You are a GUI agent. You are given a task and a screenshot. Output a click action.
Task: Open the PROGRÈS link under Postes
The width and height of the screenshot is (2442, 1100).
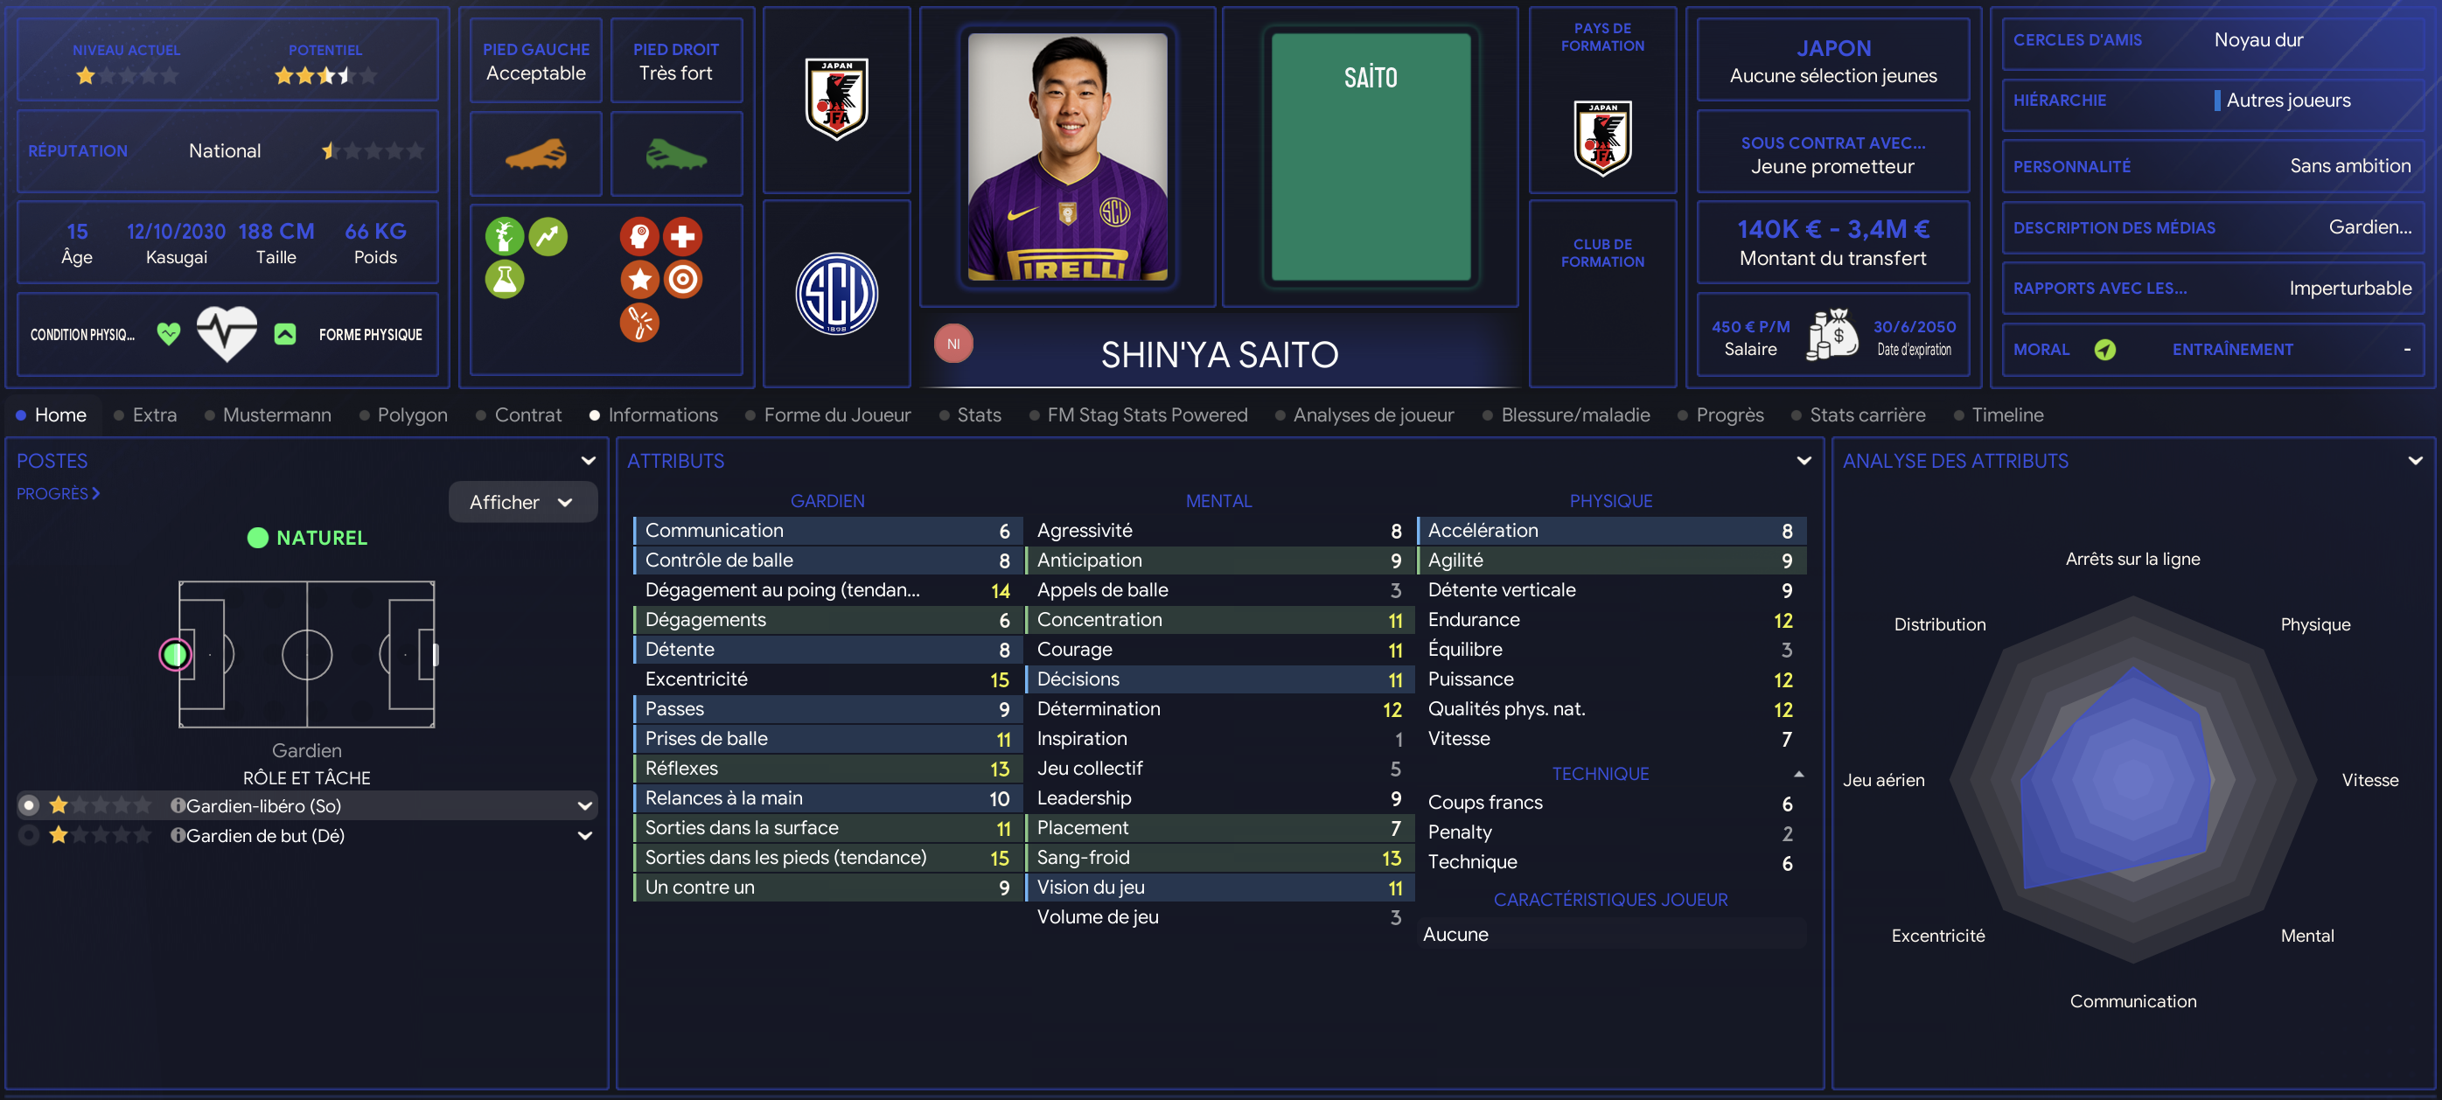[58, 494]
